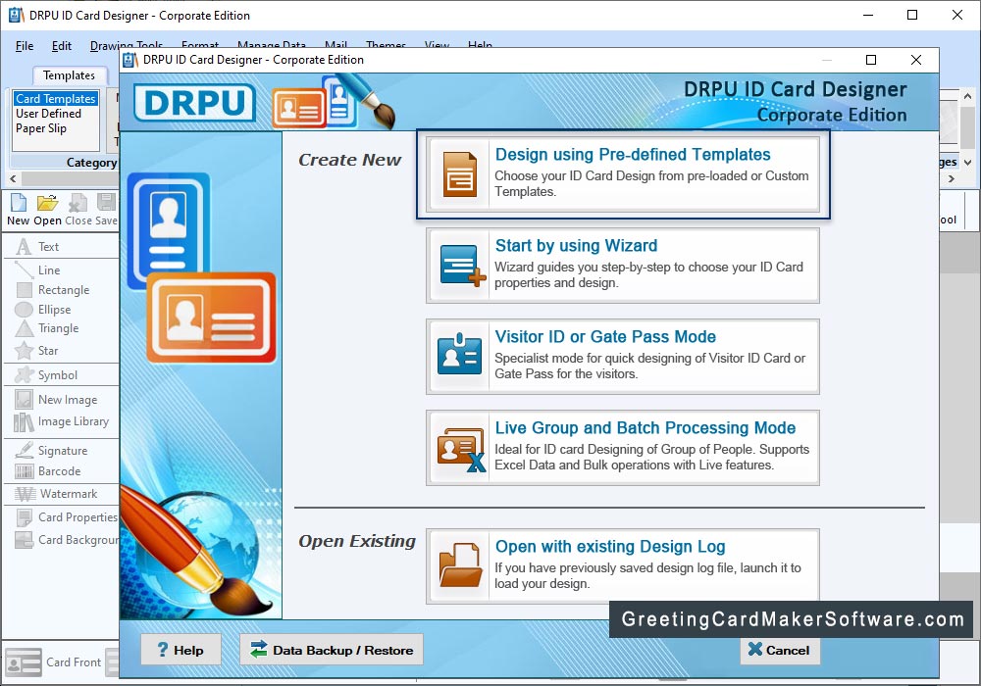
Task: Select the Signature tool icon
Action: pyautogui.click(x=24, y=451)
